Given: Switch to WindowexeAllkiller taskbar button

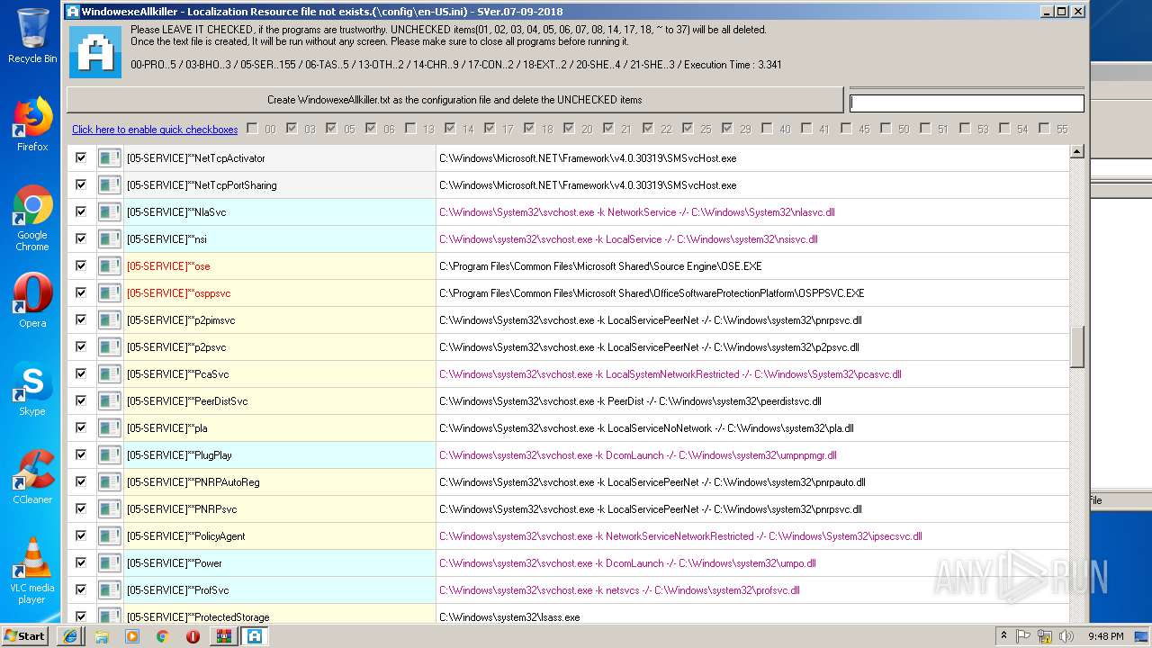Looking at the screenshot, I should (x=254, y=636).
